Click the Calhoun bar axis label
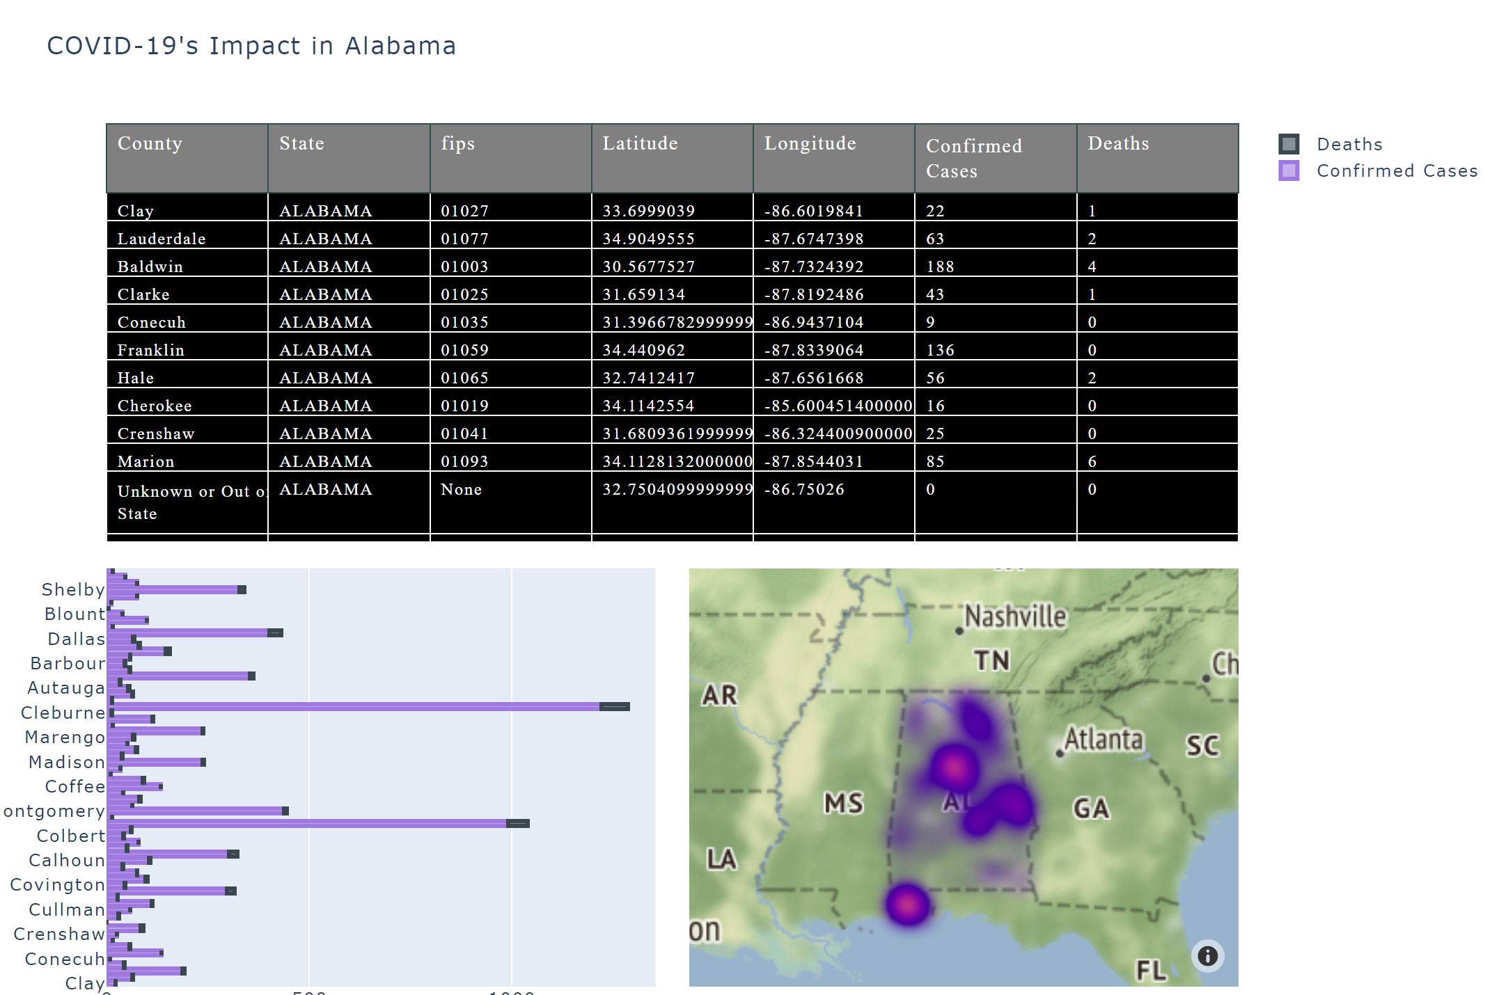 67,860
